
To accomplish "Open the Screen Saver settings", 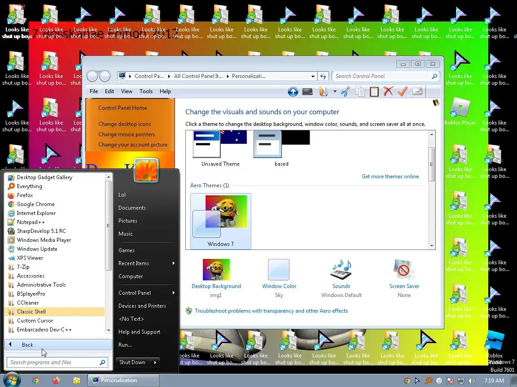I will coord(404,279).
